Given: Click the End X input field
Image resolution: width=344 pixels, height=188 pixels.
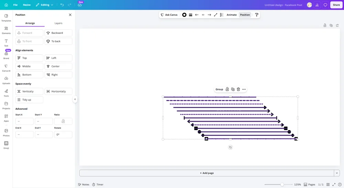Looking at the screenshot, I should tap(24, 134).
